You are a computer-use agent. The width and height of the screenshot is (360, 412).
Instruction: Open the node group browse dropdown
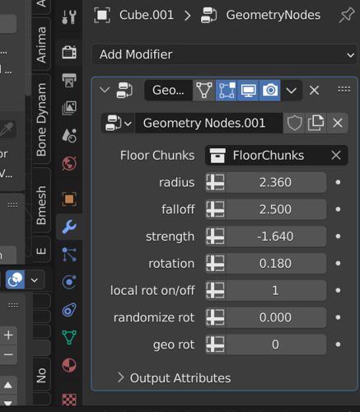pyautogui.click(x=118, y=123)
